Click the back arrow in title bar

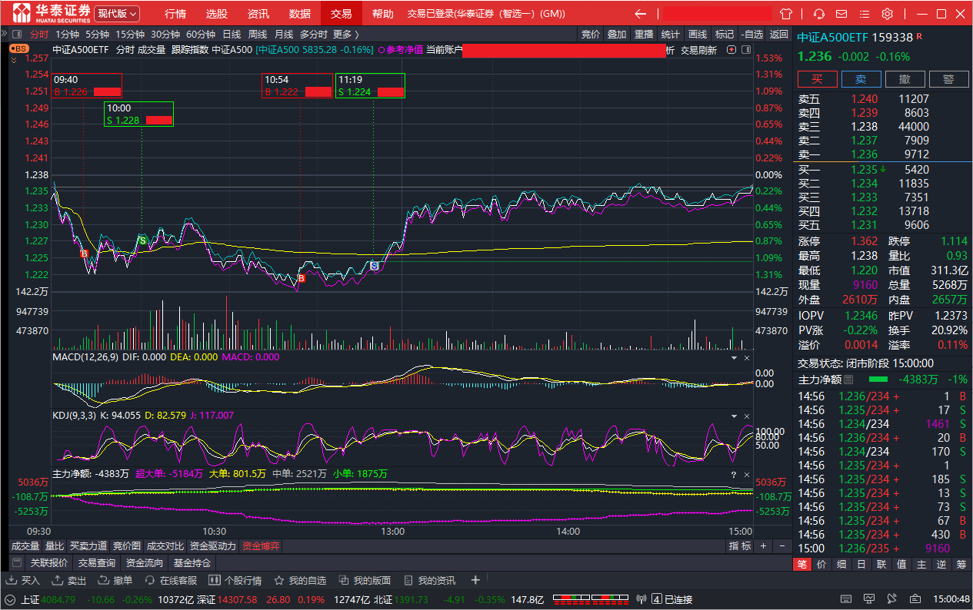pos(640,14)
